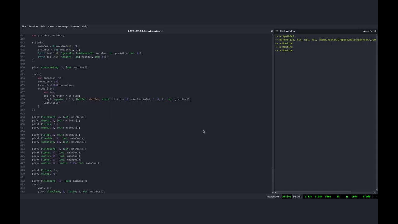Screen dimensions: 398x224
Task: Open the Edit menu
Action: 43,26
